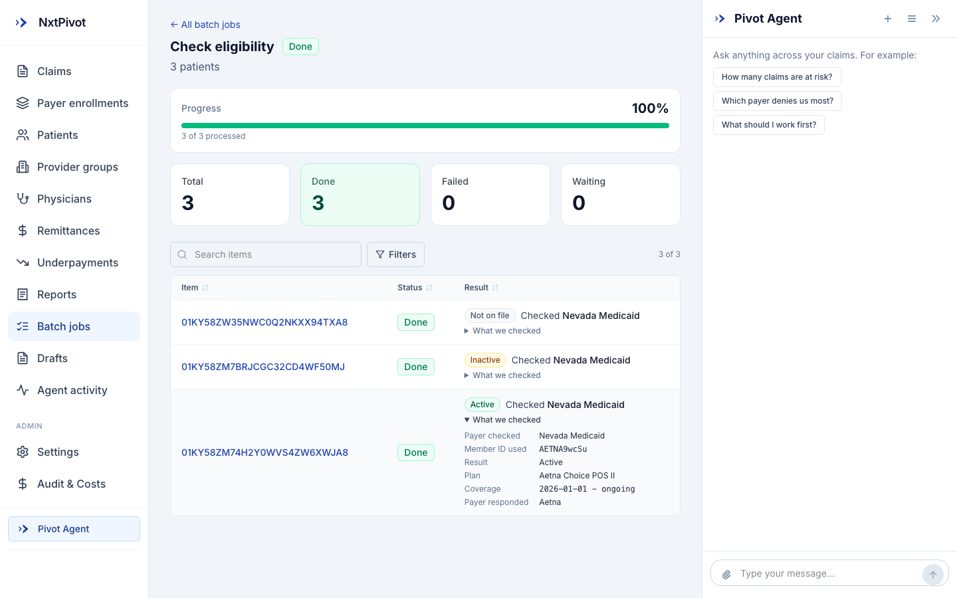The width and height of the screenshot is (957, 598).
Task: Click the paperclip attach icon
Action: point(726,574)
